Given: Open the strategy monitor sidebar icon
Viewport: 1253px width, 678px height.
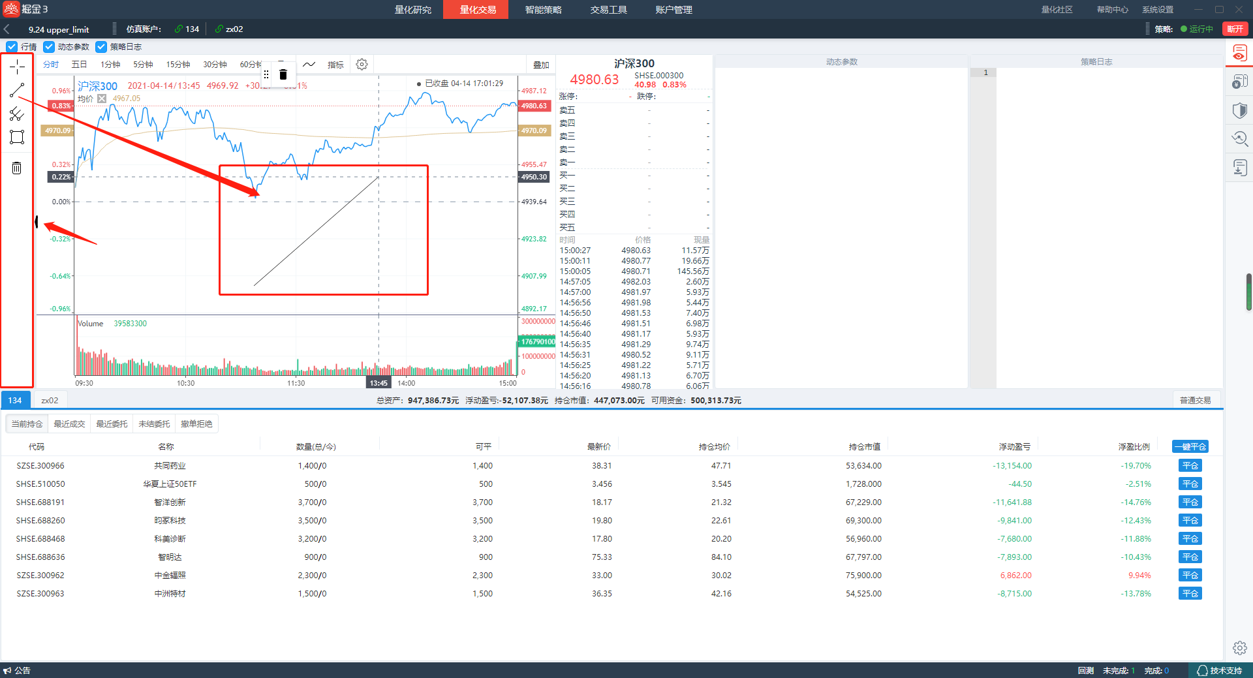Looking at the screenshot, I should tap(1239, 53).
